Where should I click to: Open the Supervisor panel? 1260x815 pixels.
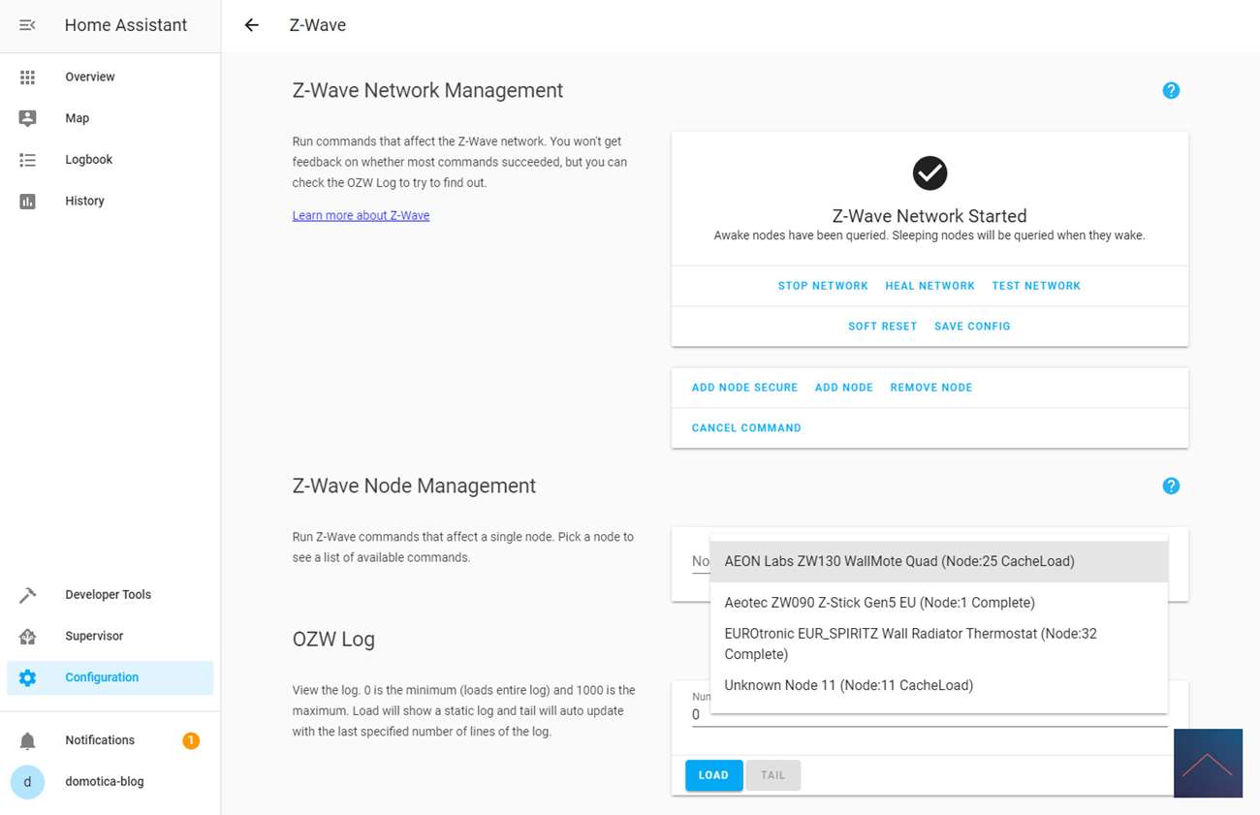click(x=110, y=637)
